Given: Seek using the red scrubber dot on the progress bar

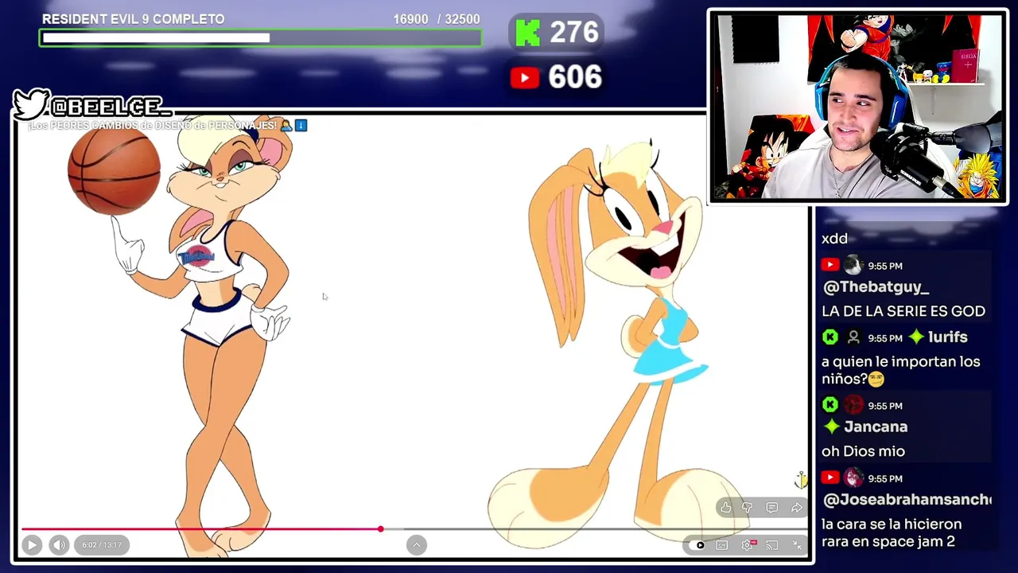Looking at the screenshot, I should coord(380,528).
